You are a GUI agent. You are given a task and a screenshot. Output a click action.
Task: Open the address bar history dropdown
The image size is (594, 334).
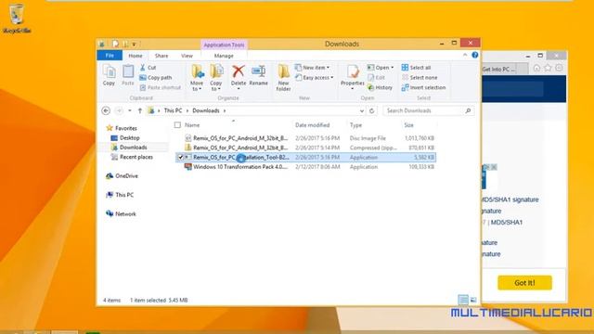point(362,110)
